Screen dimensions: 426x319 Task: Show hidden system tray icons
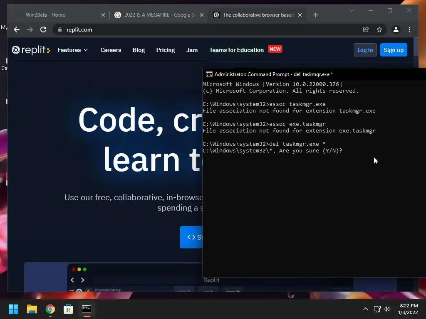point(365,309)
